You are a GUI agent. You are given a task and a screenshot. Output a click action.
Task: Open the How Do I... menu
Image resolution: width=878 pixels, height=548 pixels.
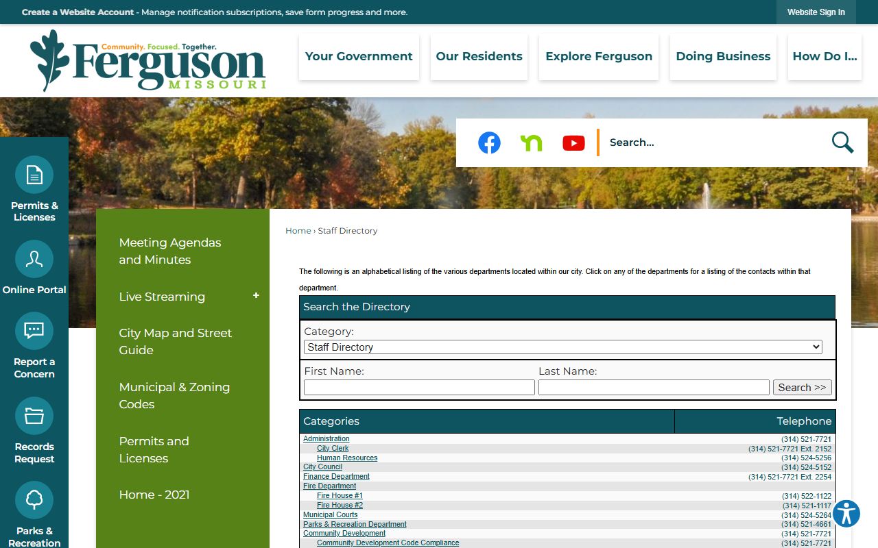click(x=824, y=57)
